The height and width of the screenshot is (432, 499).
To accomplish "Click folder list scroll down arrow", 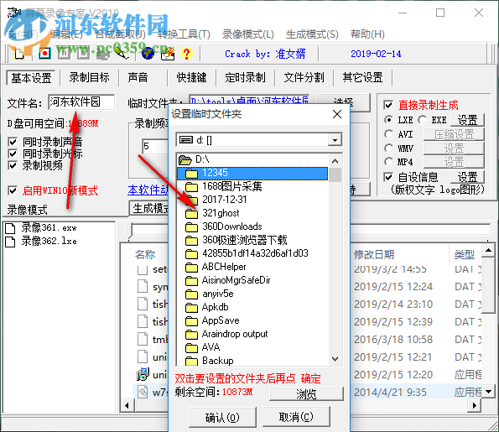I will [x=335, y=359].
